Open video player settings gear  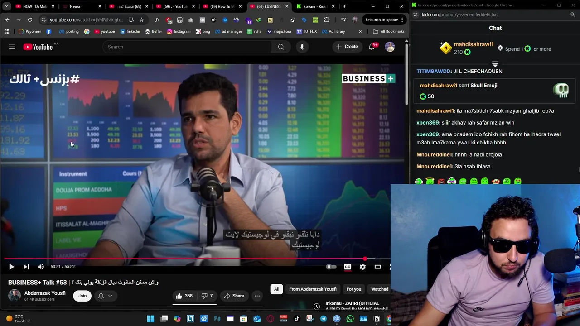point(362,267)
